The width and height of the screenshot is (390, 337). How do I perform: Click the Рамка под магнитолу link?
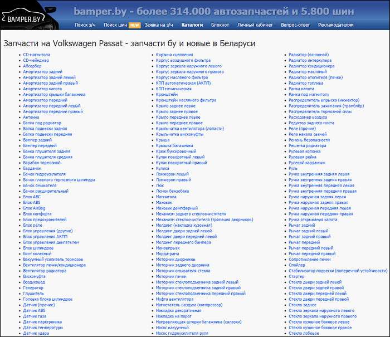(309, 94)
